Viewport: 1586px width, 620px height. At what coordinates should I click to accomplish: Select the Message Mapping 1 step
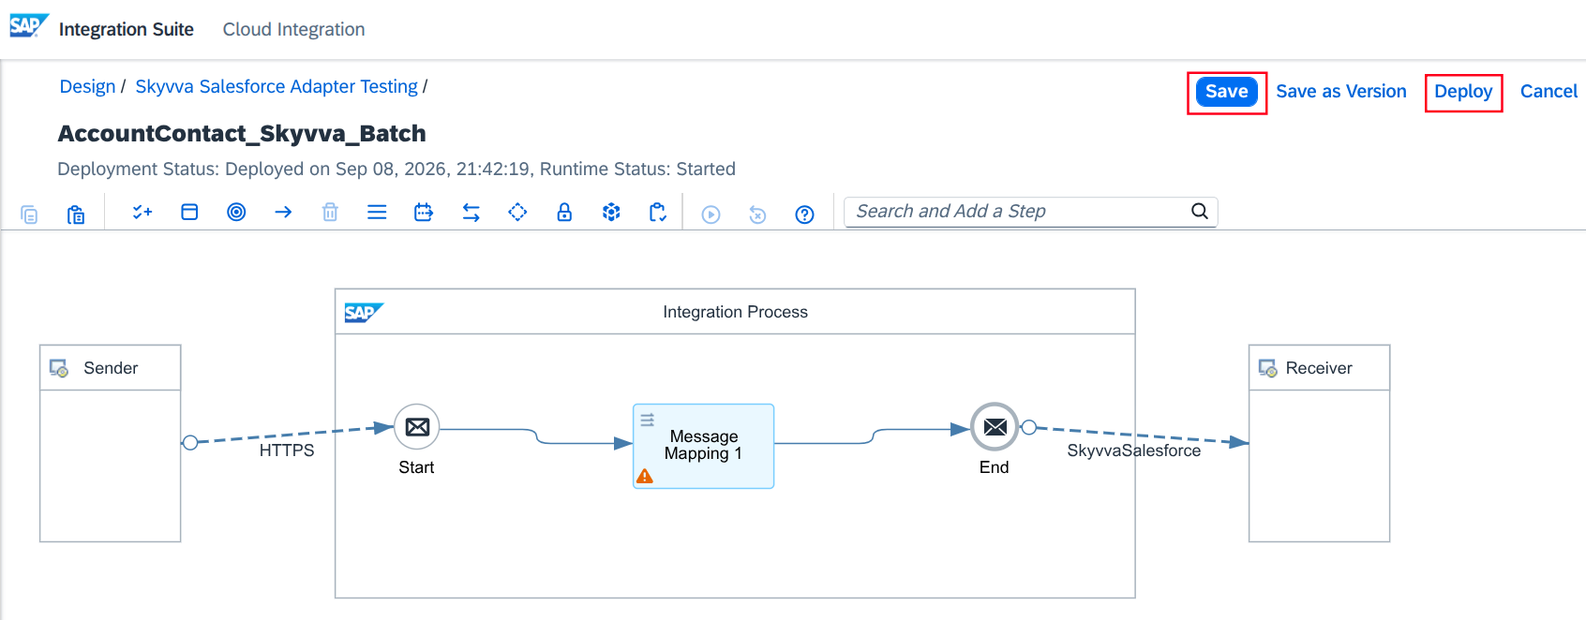[704, 446]
